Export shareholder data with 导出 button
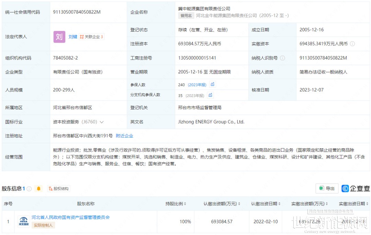The image size is (371, 235). pos(327,189)
